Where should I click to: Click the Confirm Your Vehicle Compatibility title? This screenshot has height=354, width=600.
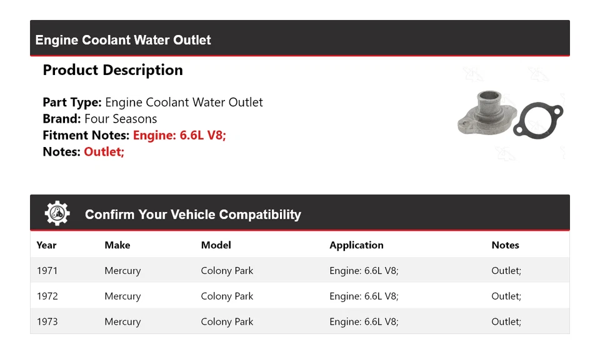(193, 215)
